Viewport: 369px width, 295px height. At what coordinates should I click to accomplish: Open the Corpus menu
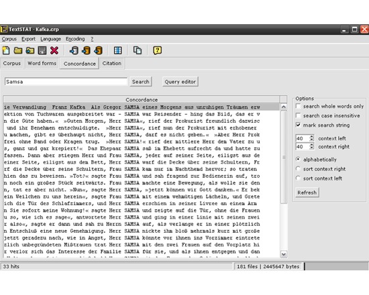tap(9, 39)
